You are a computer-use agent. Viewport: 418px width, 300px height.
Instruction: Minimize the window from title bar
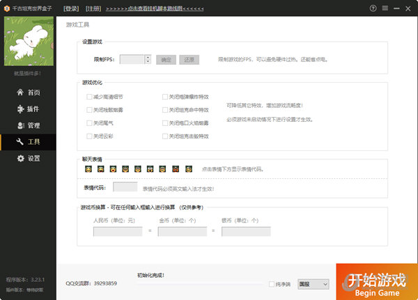click(x=396, y=8)
